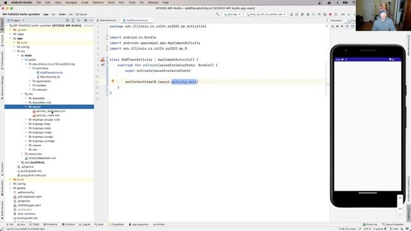Image resolution: width=411 pixels, height=231 pixels.
Task: Click the inspections checkmark in editor corner
Action: [327, 26]
